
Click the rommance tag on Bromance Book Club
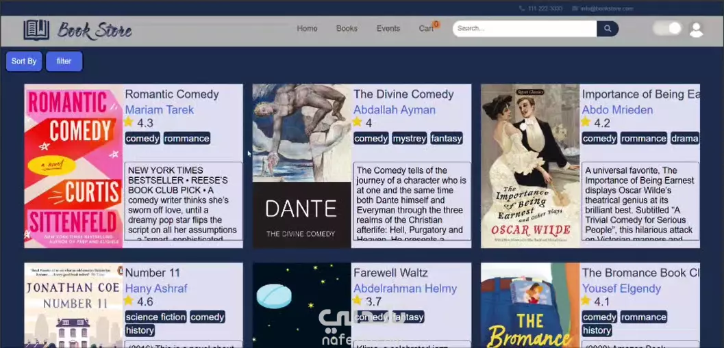[644, 317]
